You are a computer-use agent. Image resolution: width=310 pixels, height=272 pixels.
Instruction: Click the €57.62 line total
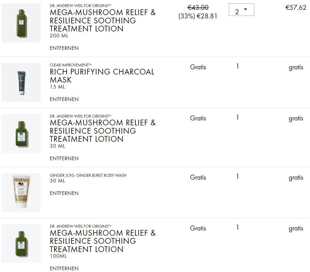[296, 8]
